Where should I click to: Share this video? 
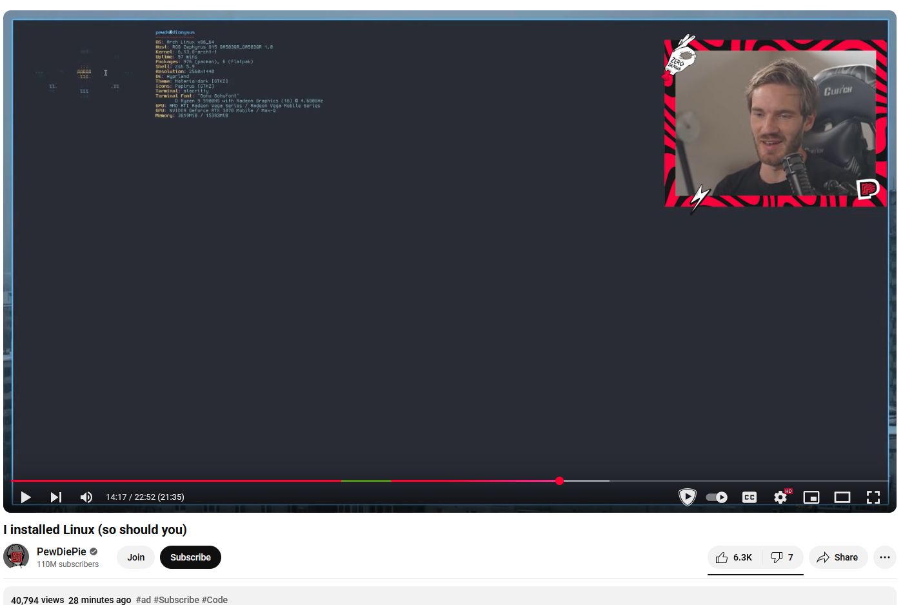point(838,557)
